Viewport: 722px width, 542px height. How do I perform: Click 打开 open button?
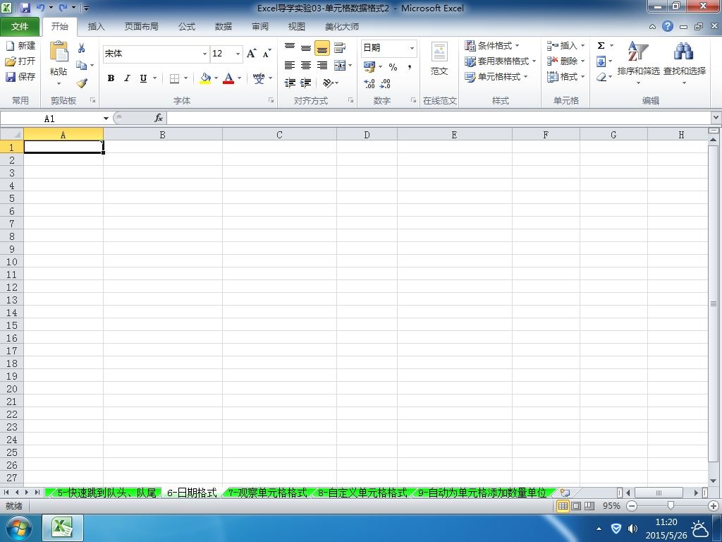click(x=20, y=61)
